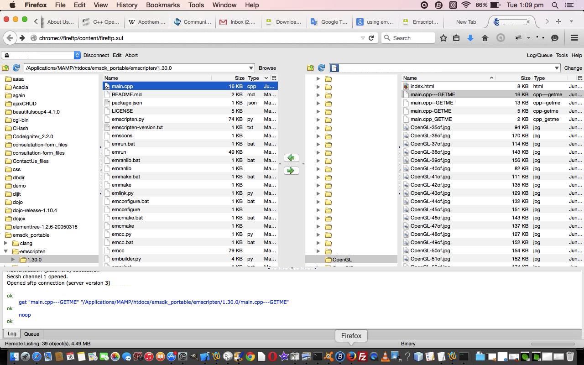Launch FileZilla from the dock
This screenshot has width=584, height=365.
pyautogui.click(x=363, y=356)
